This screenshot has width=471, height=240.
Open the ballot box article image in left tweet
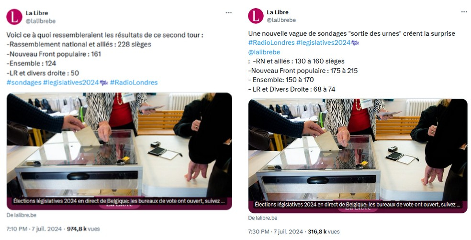pyautogui.click(x=119, y=151)
